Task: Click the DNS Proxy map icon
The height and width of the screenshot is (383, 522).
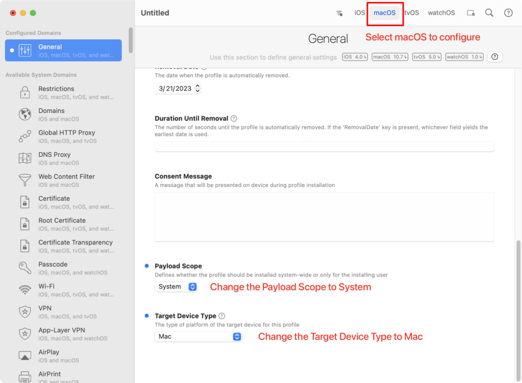Action: 25,158
